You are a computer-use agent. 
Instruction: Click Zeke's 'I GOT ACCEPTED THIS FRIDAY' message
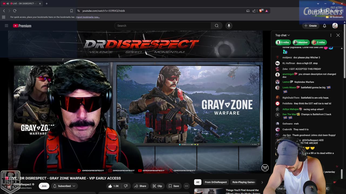pyautogui.click(x=305, y=69)
